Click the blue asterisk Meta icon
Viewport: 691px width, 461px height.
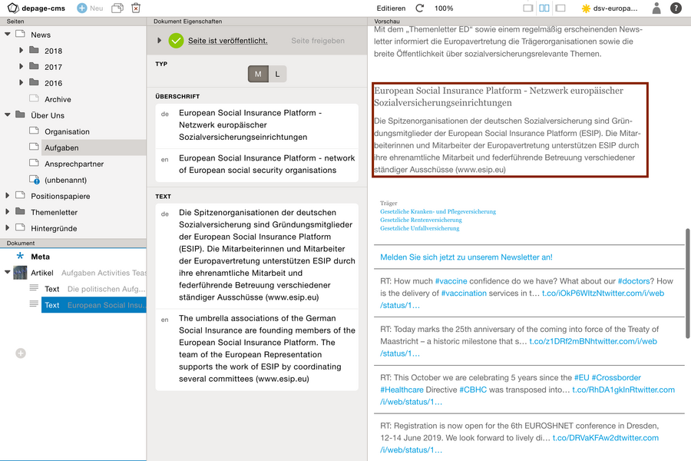tap(20, 256)
